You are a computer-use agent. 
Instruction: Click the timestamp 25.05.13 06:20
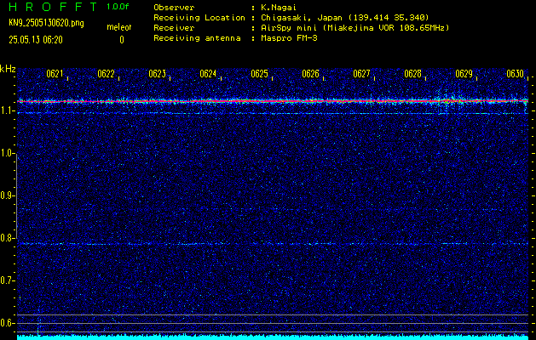[x=36, y=40]
